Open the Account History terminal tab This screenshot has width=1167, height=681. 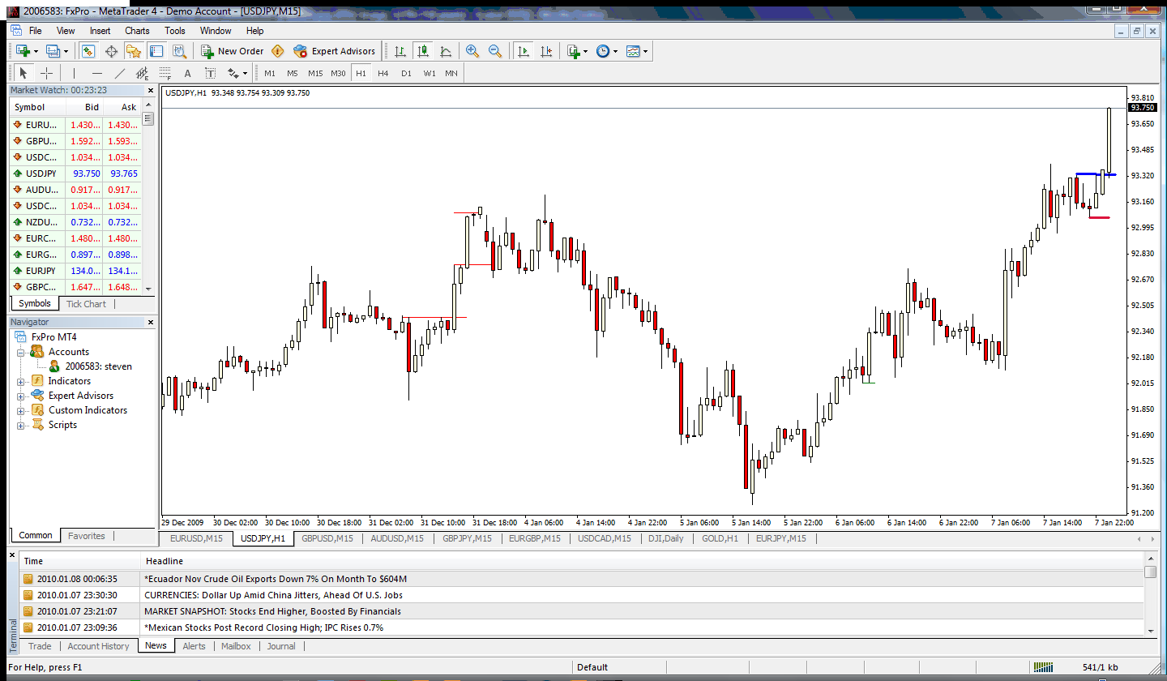click(x=98, y=646)
